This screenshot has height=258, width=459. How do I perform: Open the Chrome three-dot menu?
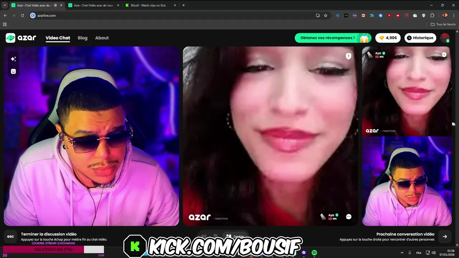click(454, 15)
